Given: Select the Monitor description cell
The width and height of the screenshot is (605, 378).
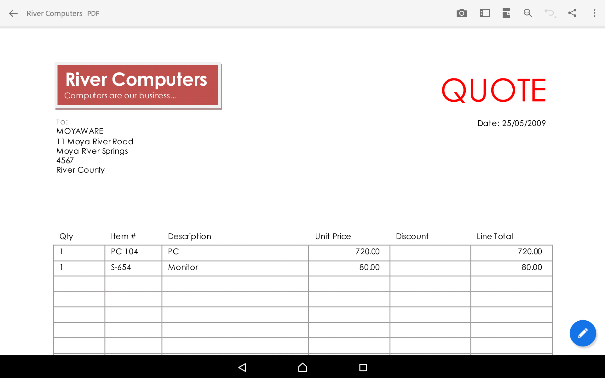Looking at the screenshot, I should click(x=235, y=268).
